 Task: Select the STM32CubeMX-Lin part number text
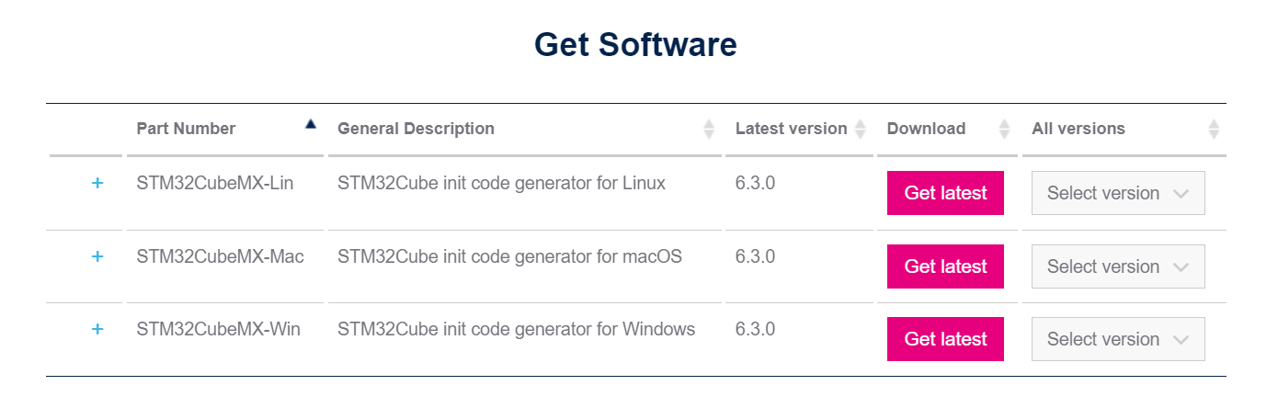tap(215, 183)
